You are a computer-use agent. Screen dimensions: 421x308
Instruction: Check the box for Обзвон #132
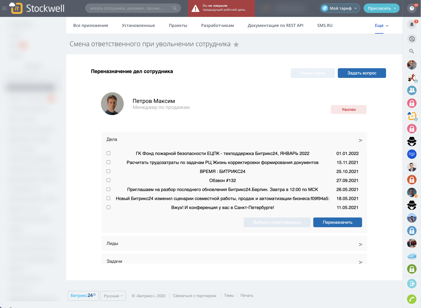(x=108, y=180)
